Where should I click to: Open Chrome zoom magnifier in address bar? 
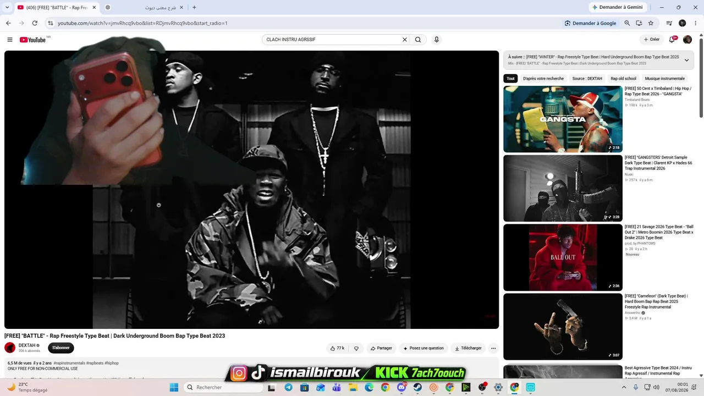pyautogui.click(x=627, y=23)
